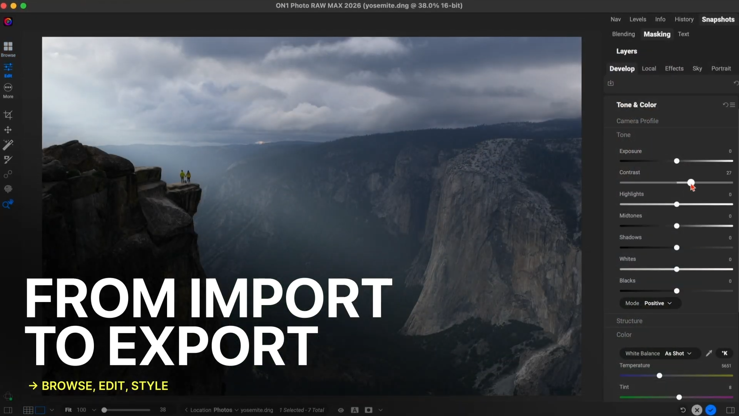Viewport: 739px width, 416px height.
Task: Select the Crop tool
Action: pos(8,115)
